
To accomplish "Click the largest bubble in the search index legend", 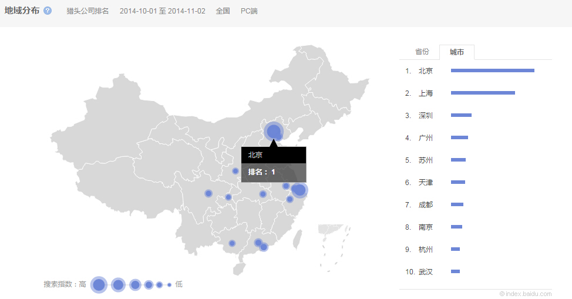I will 99,285.
